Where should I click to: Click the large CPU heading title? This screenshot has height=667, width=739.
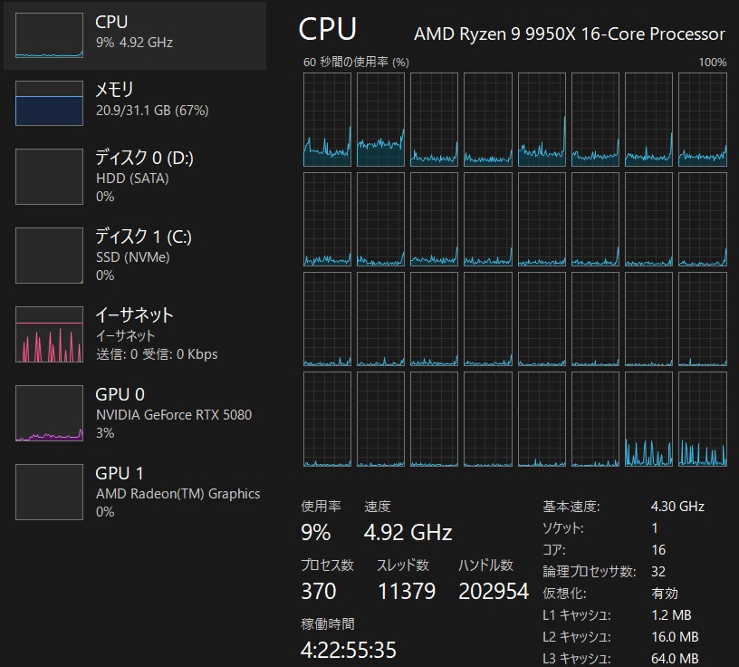pyautogui.click(x=328, y=30)
